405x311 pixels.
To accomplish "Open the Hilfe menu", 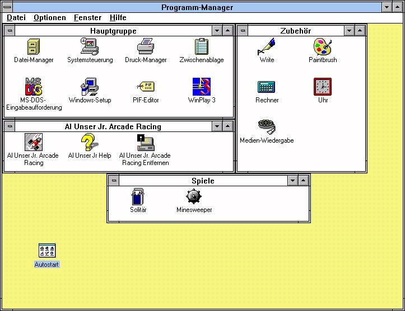I will coord(118,18).
